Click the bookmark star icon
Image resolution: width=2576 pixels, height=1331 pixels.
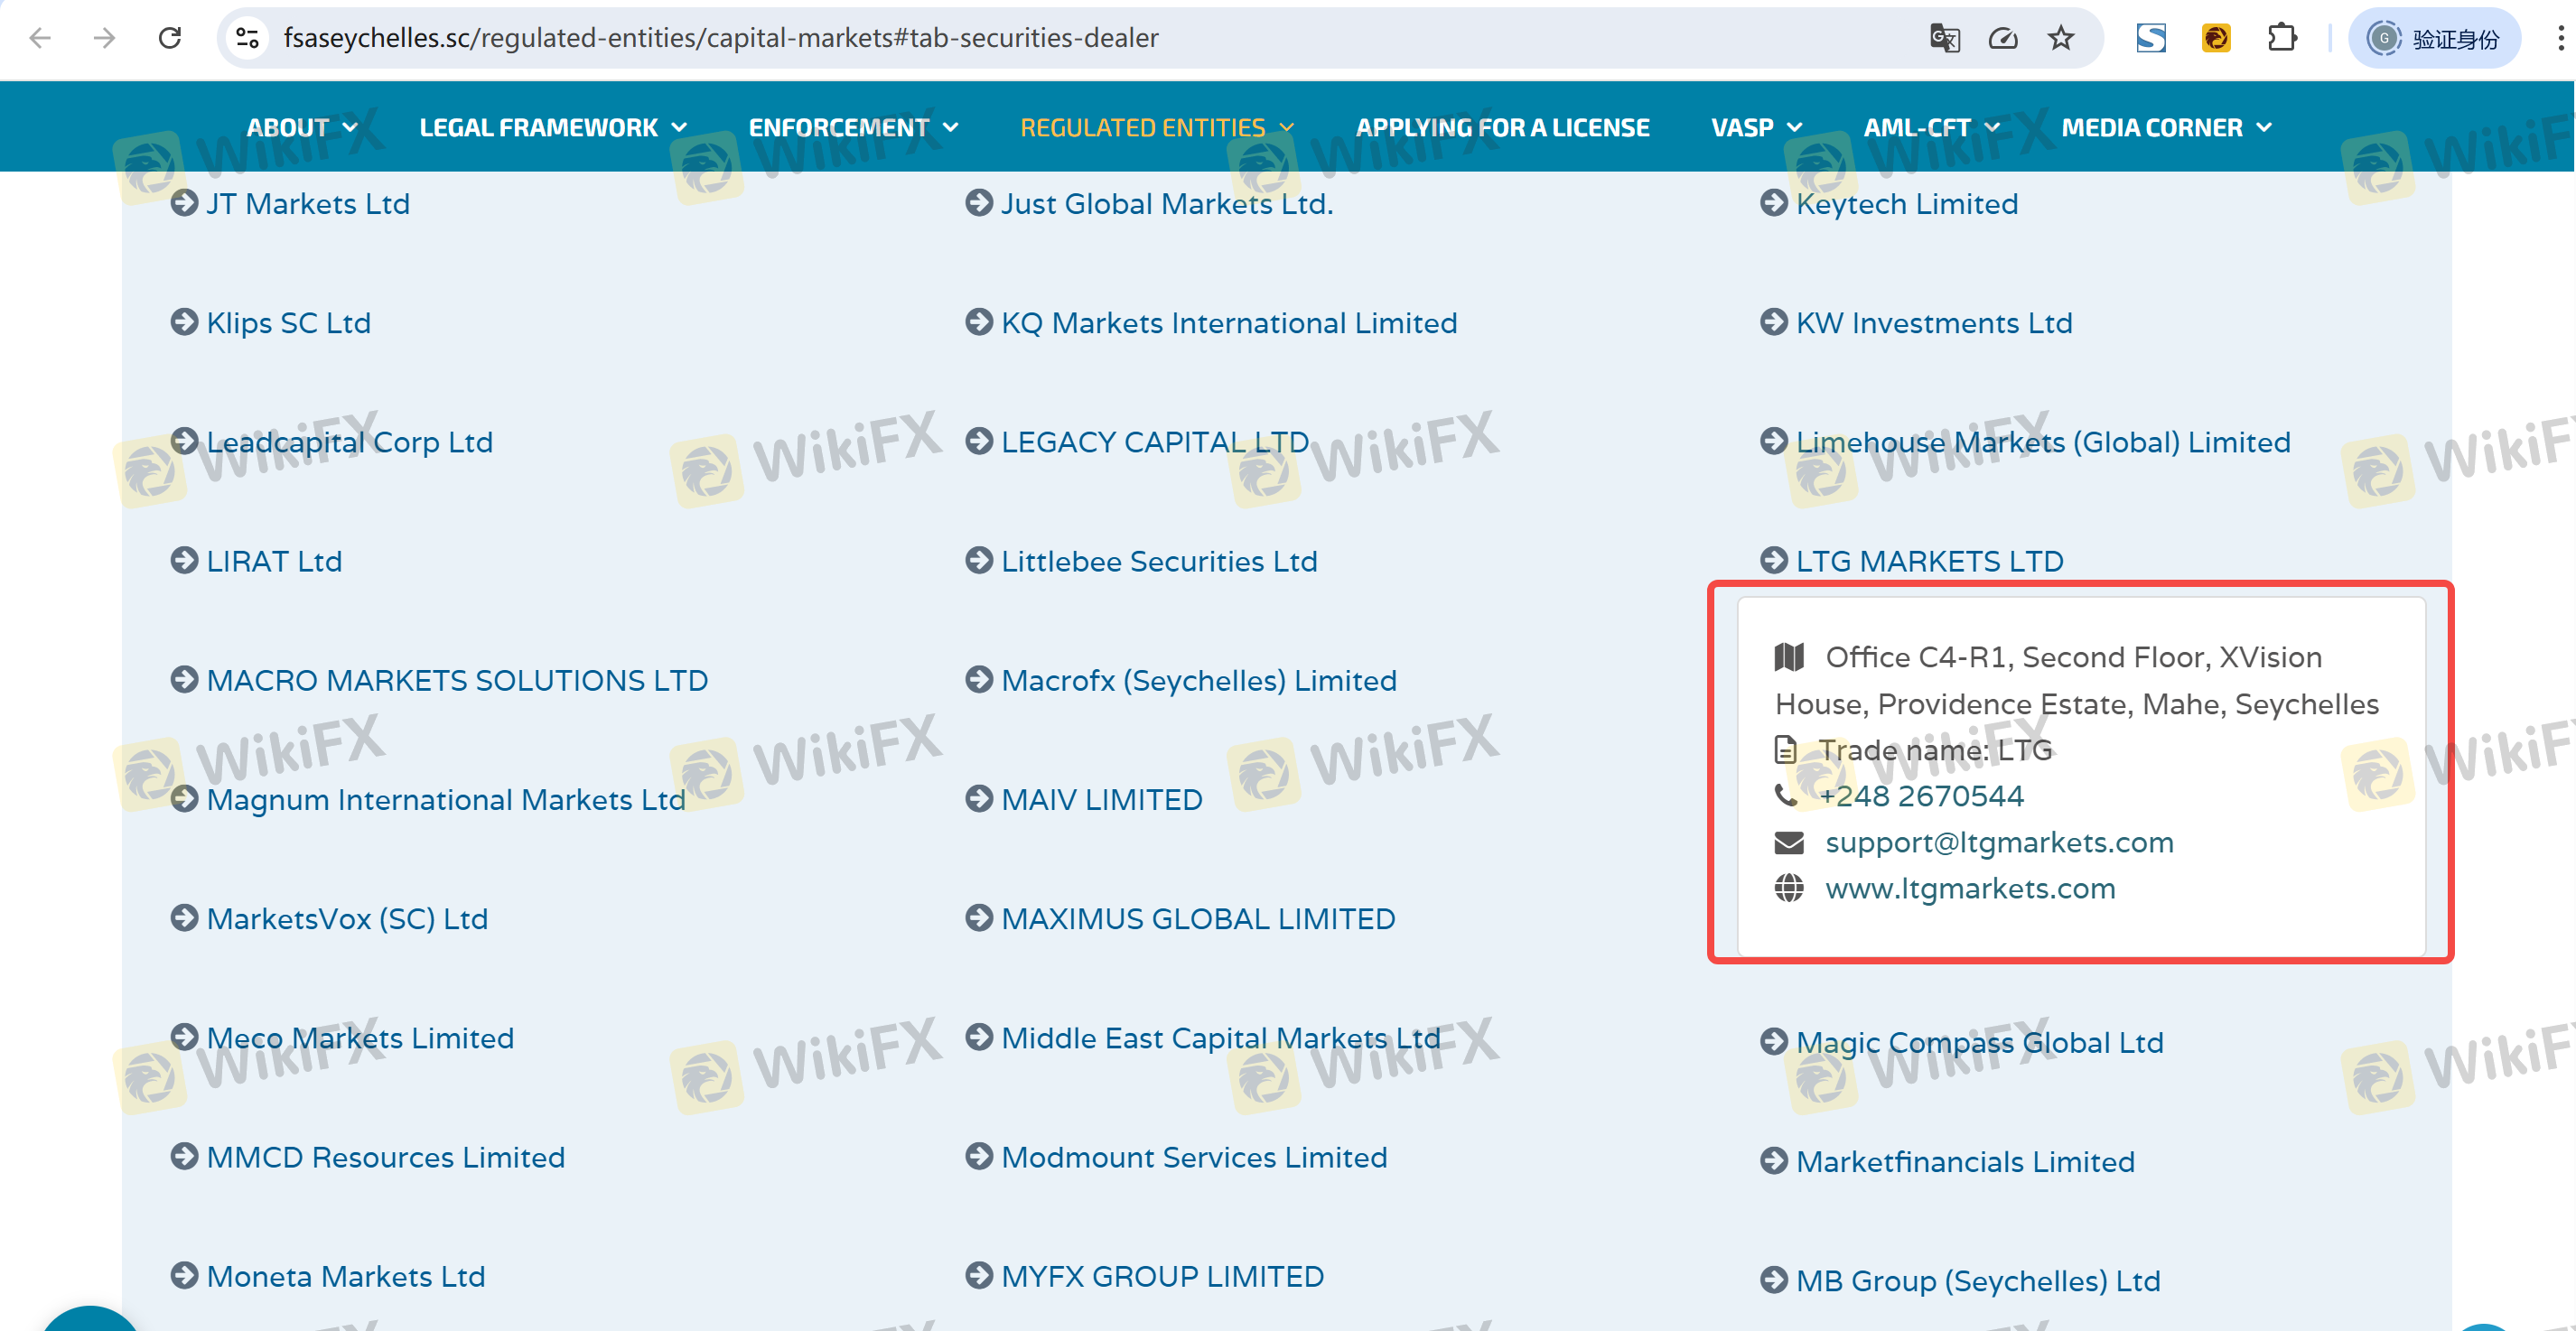[x=2060, y=38]
